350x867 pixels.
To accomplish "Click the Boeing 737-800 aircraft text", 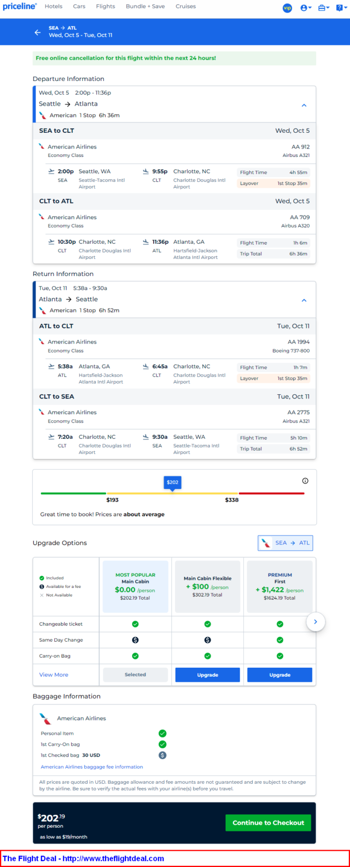I will [291, 350].
